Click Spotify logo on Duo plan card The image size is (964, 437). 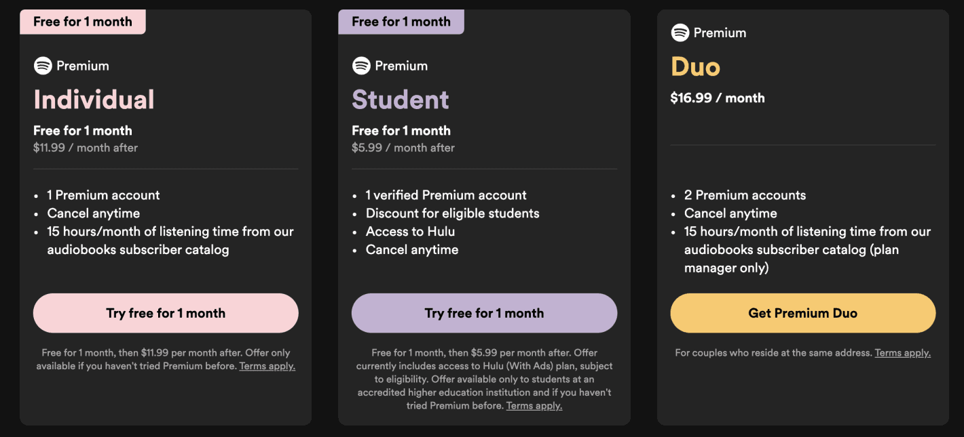click(680, 33)
